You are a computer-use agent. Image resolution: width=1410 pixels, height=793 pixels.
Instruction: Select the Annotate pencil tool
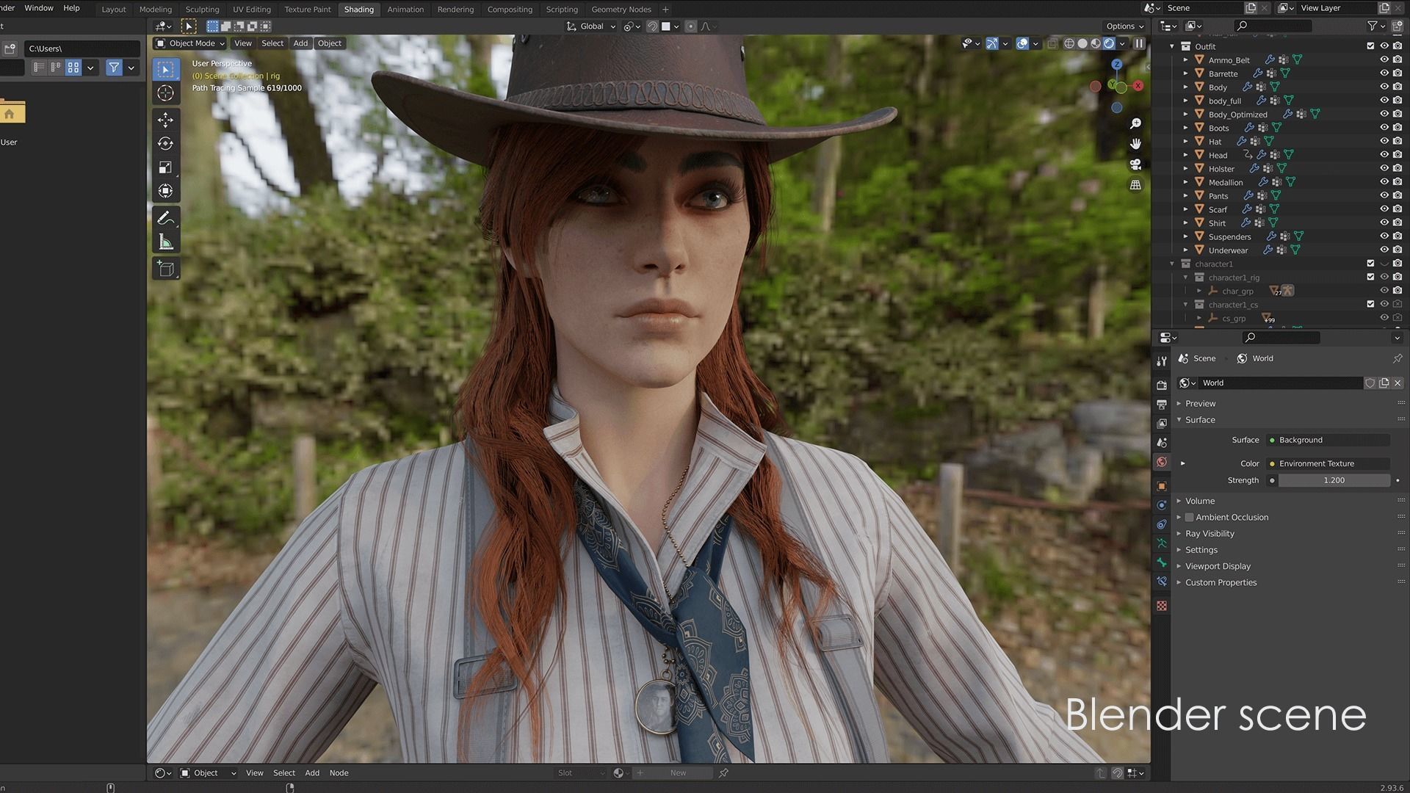166,218
